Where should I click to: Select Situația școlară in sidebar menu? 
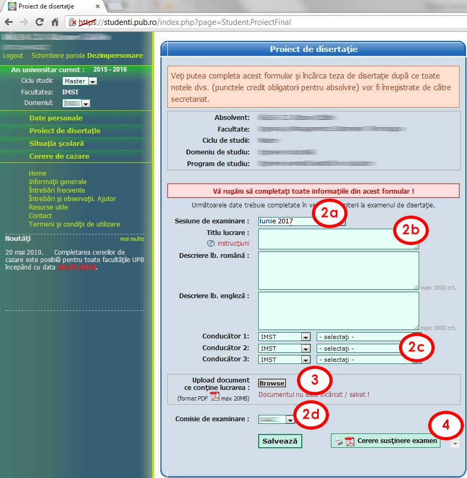coord(56,144)
